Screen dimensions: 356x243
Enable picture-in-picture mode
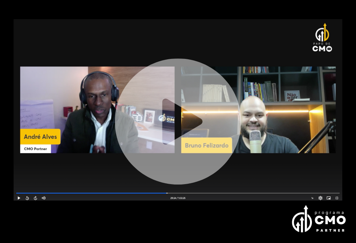pos(328,198)
